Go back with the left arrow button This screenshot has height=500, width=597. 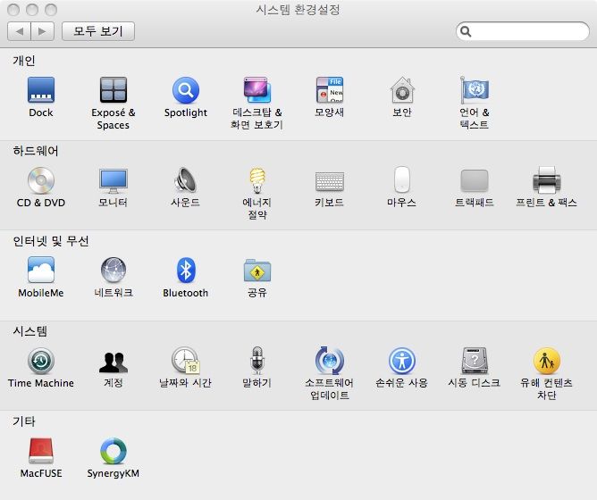point(19,31)
